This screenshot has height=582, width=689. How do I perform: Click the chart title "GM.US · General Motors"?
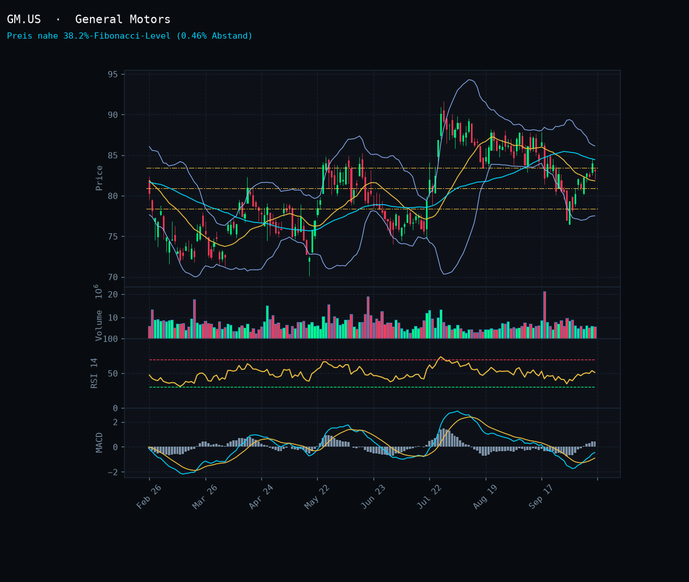[x=89, y=19]
